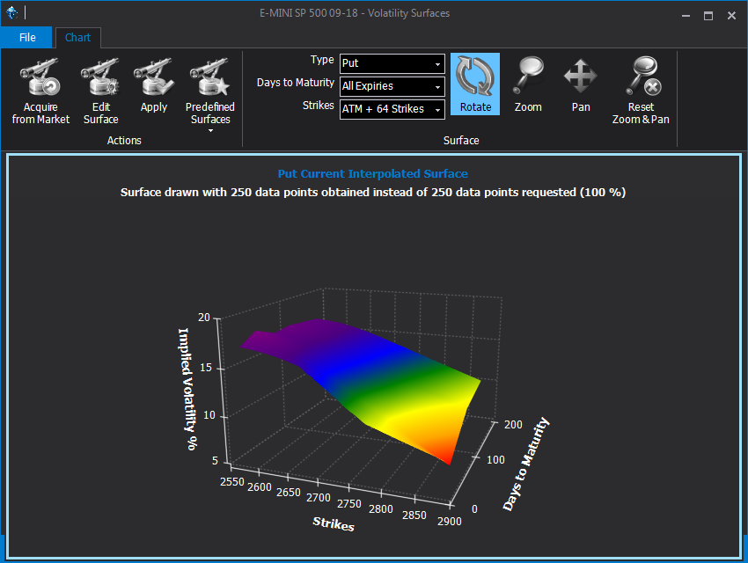Click the Apply surface icon
748x563 pixels.
click(x=153, y=78)
